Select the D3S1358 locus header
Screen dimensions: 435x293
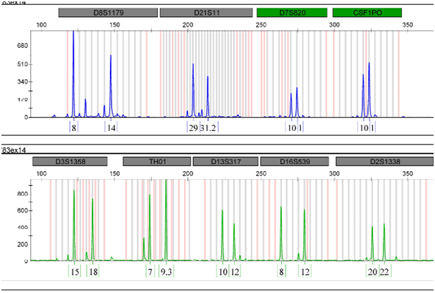pyautogui.click(x=70, y=162)
